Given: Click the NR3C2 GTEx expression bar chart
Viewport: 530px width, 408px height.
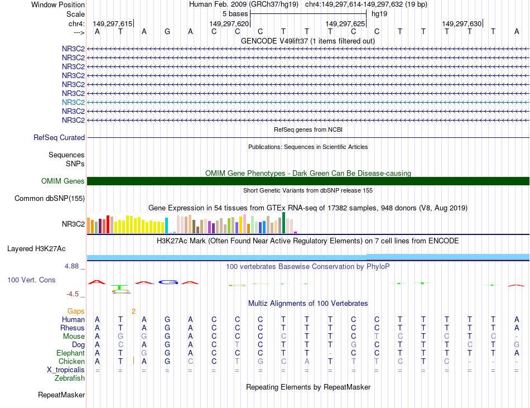Looking at the screenshot, I should [x=192, y=223].
